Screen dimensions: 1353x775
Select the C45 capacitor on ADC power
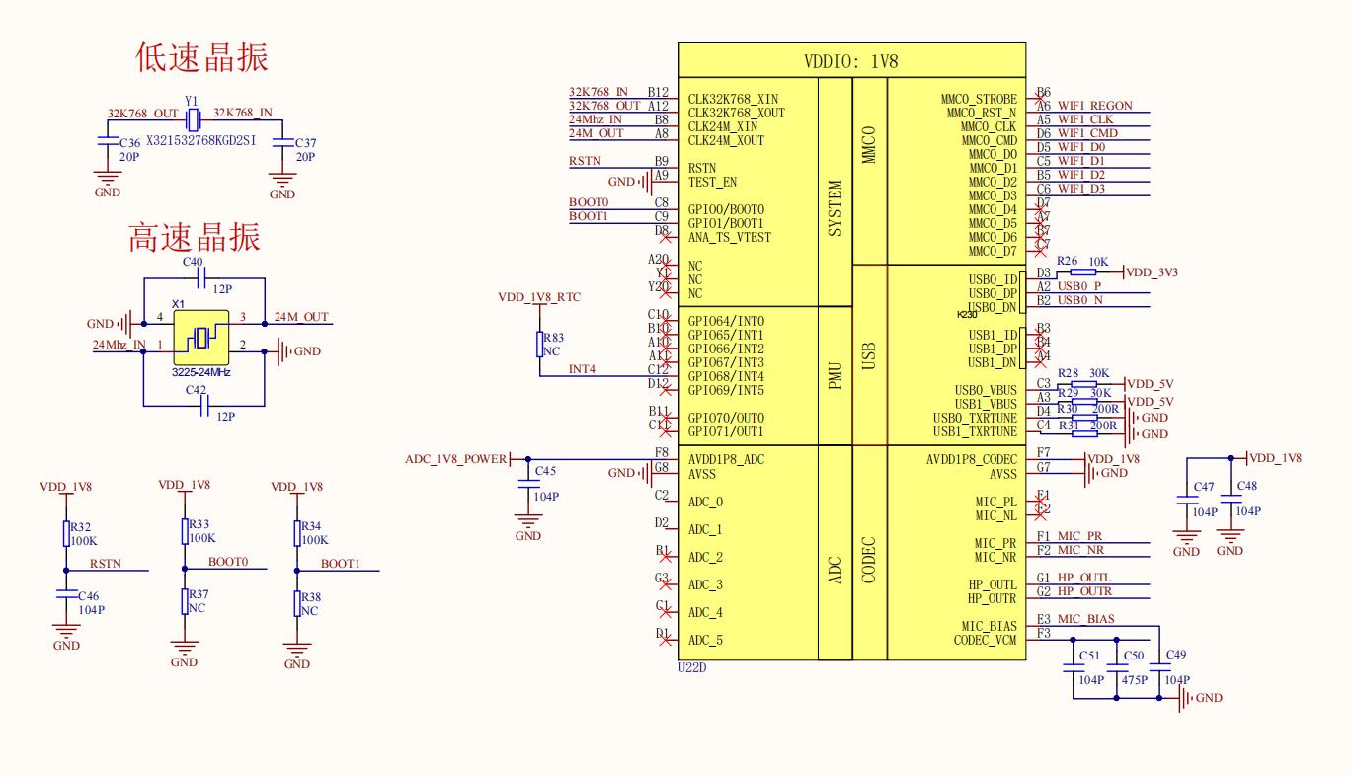tap(527, 483)
